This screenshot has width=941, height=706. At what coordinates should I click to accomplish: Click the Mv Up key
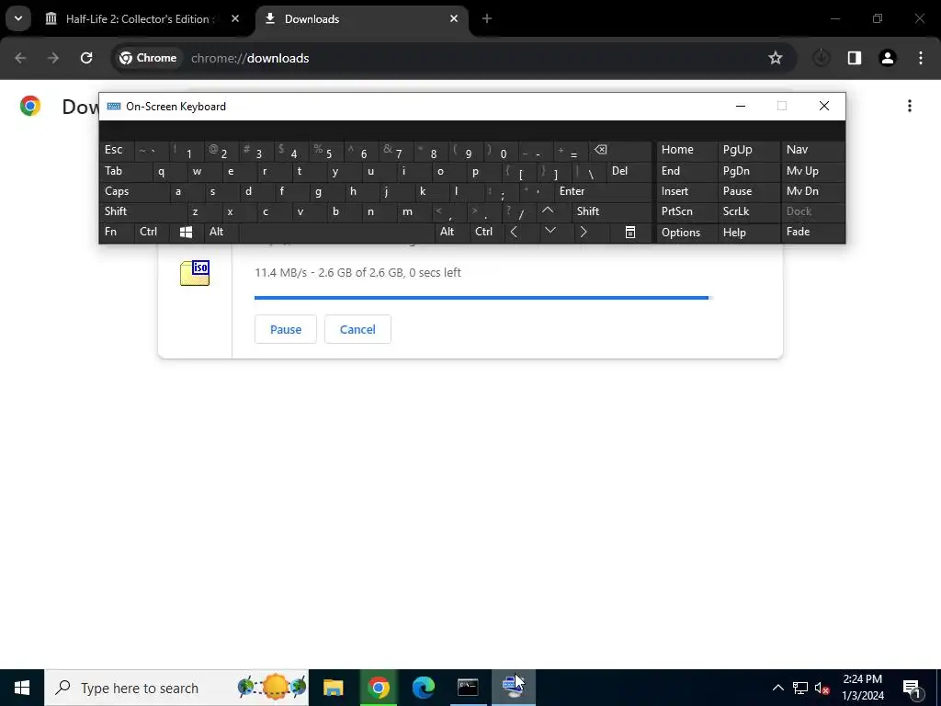(812, 171)
